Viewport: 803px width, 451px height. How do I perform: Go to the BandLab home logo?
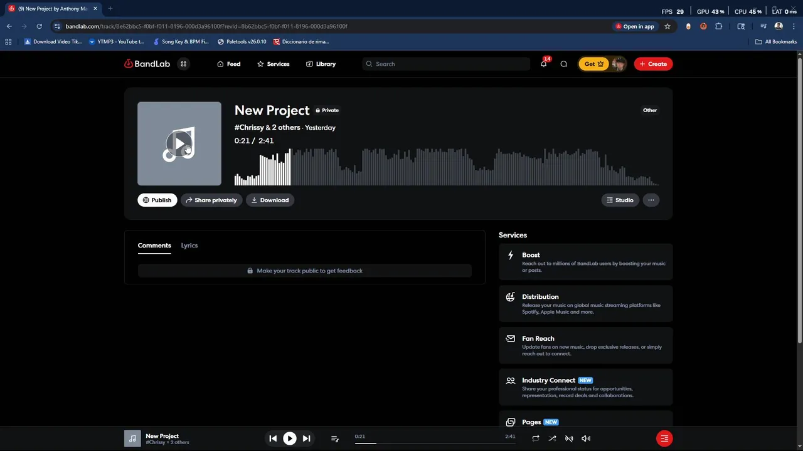(147, 64)
